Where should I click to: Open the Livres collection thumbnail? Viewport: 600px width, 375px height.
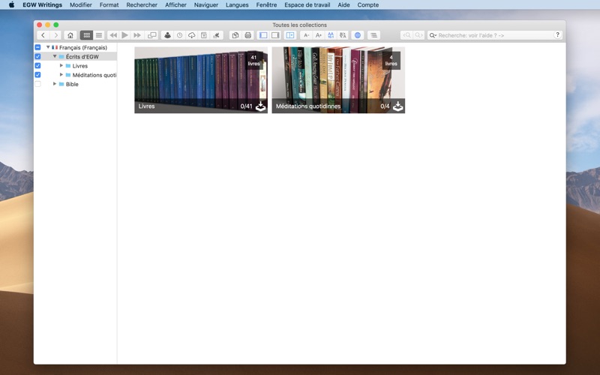tap(201, 80)
